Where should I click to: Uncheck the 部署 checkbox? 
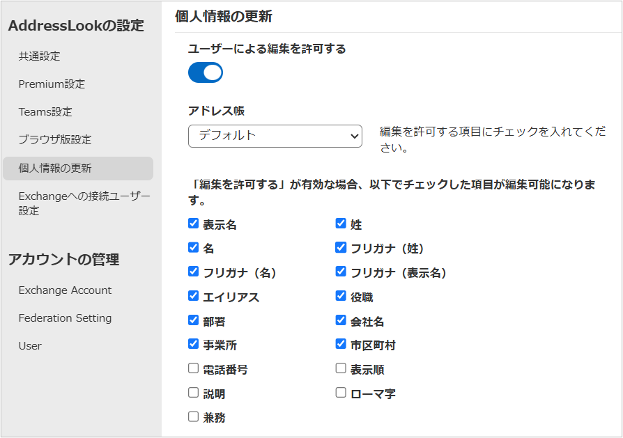pyautogui.click(x=194, y=320)
